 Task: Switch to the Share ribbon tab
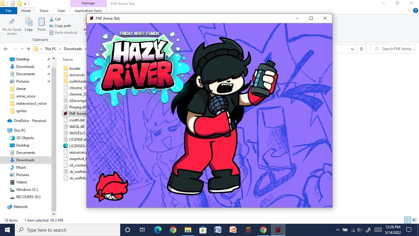pyautogui.click(x=44, y=10)
